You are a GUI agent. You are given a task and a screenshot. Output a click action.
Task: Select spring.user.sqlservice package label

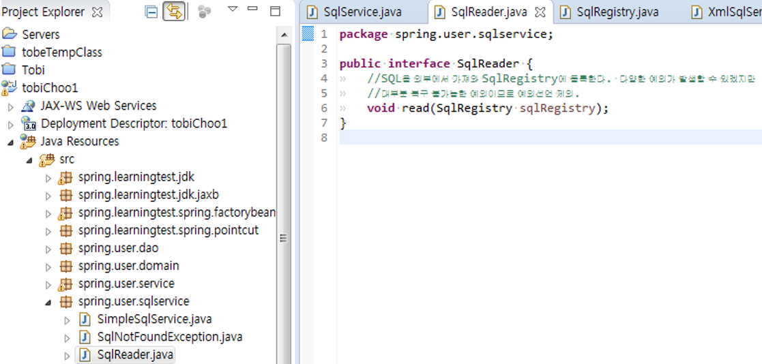click(x=134, y=301)
